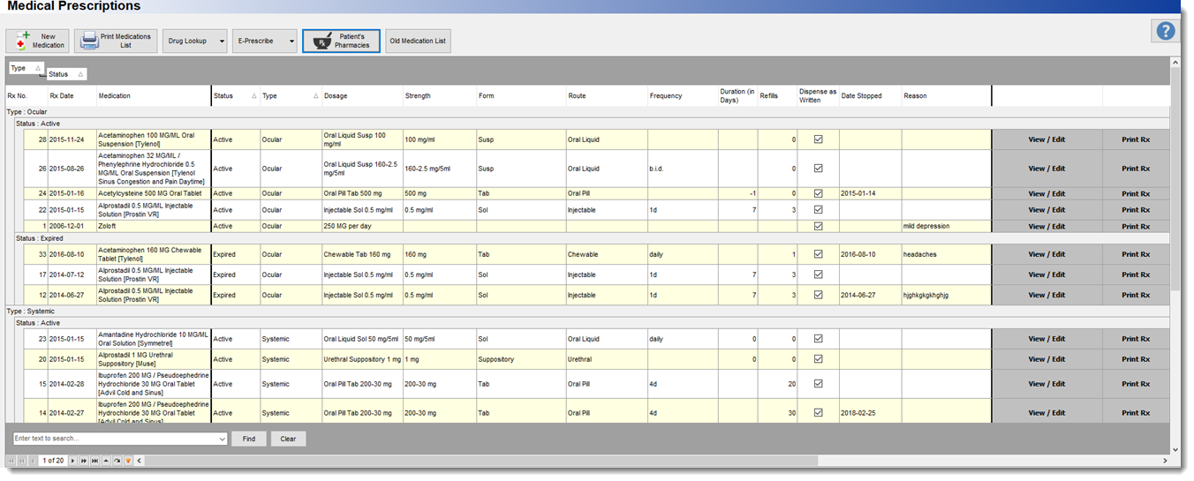Click the vertical scrollbar down arrow
Viewport: 1194px width, 481px height.
1175,449
